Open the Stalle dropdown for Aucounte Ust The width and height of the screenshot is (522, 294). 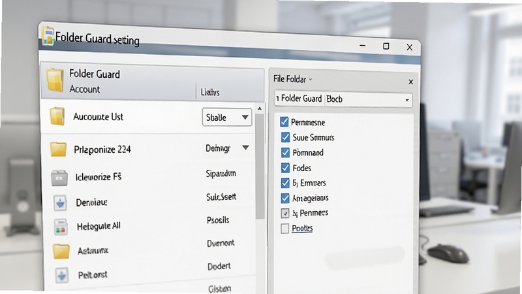click(226, 117)
